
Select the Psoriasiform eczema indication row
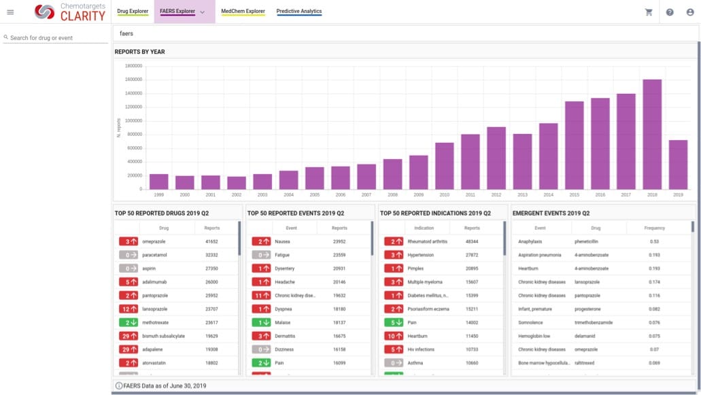pyautogui.click(x=441, y=309)
